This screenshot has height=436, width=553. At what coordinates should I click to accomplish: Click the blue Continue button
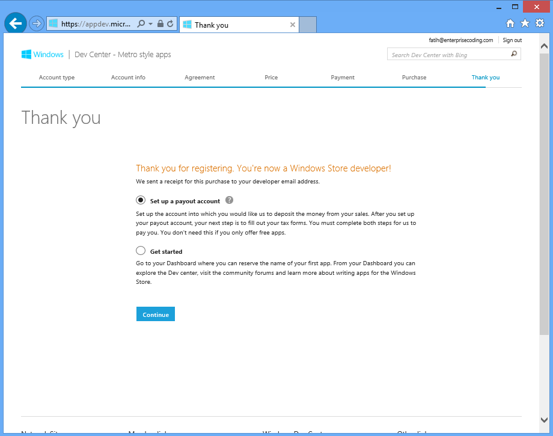156,314
